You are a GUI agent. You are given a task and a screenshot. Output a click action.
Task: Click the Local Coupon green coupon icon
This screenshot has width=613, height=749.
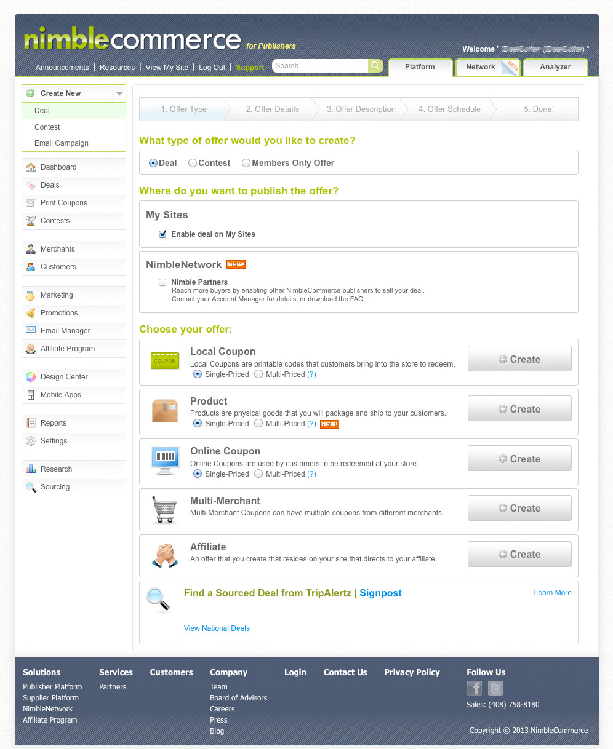(165, 361)
